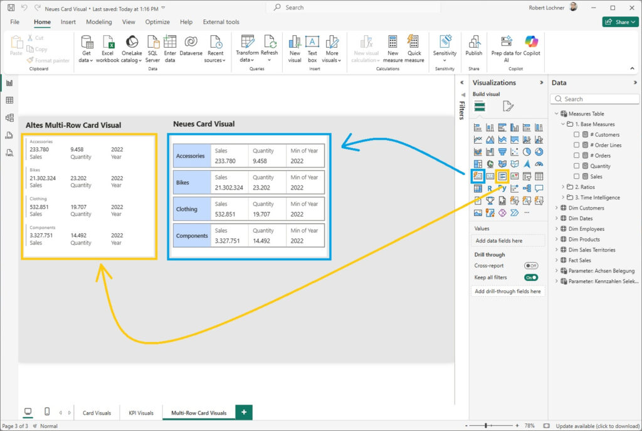
Task: Click the Get data icon
Action: click(x=87, y=42)
